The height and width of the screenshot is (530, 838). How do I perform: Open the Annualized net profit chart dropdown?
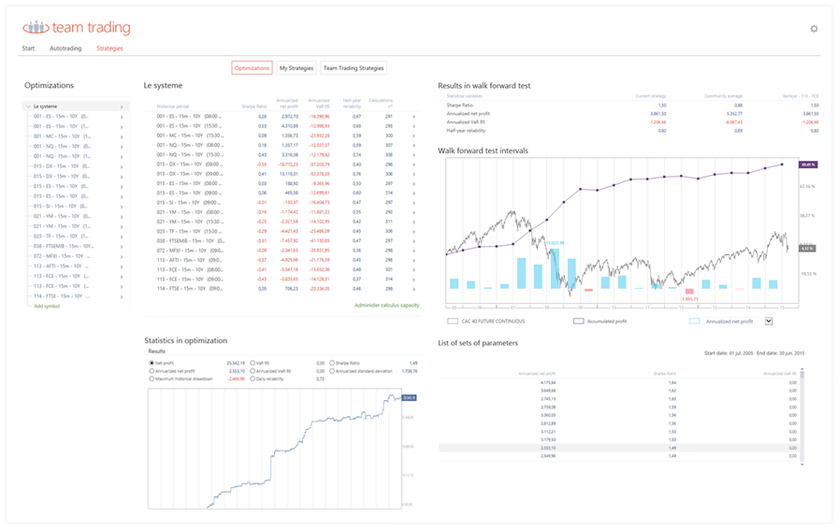click(x=770, y=321)
